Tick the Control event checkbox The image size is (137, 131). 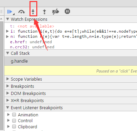click(14, 120)
